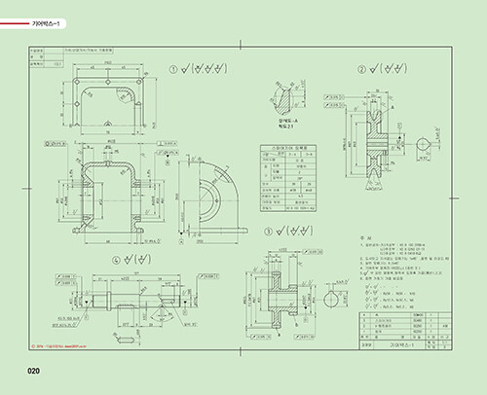Screen dimensions: 487x395
Task: Click the surface finish symbols beside part 2
Action: (389, 68)
